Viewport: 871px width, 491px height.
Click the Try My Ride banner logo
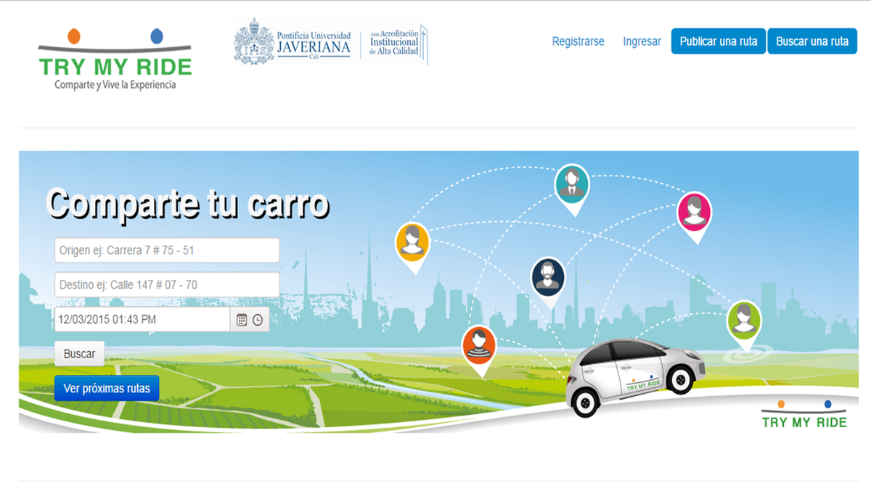click(804, 413)
